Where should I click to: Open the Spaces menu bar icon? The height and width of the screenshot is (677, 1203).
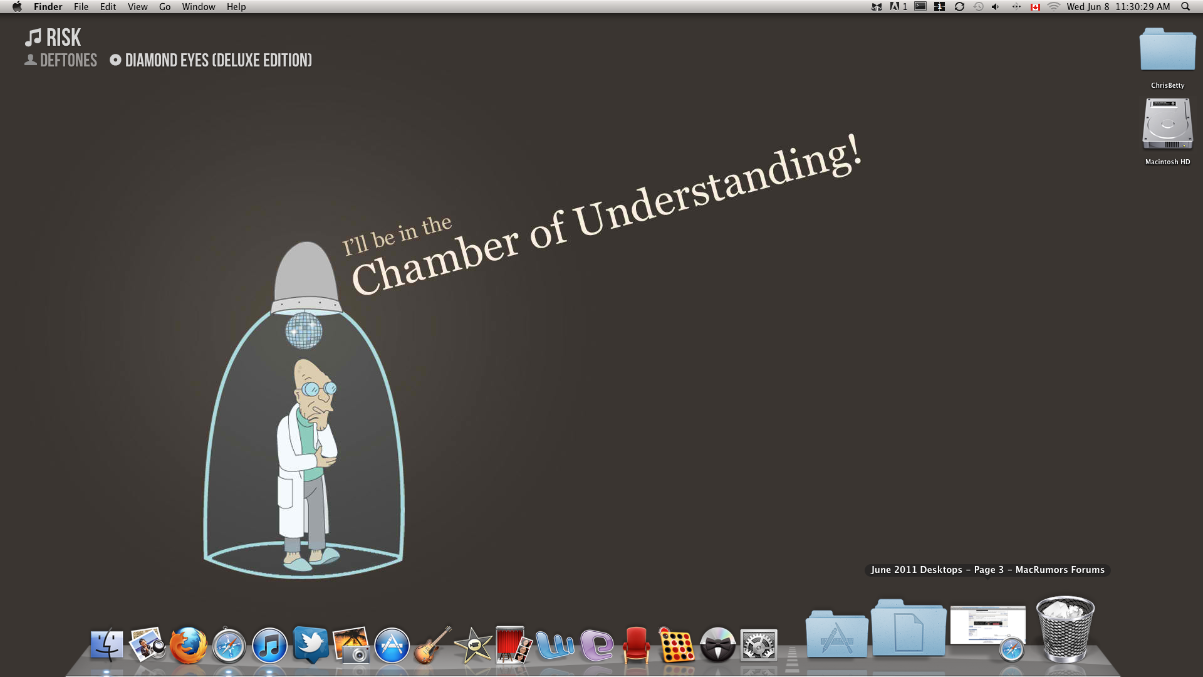point(939,7)
